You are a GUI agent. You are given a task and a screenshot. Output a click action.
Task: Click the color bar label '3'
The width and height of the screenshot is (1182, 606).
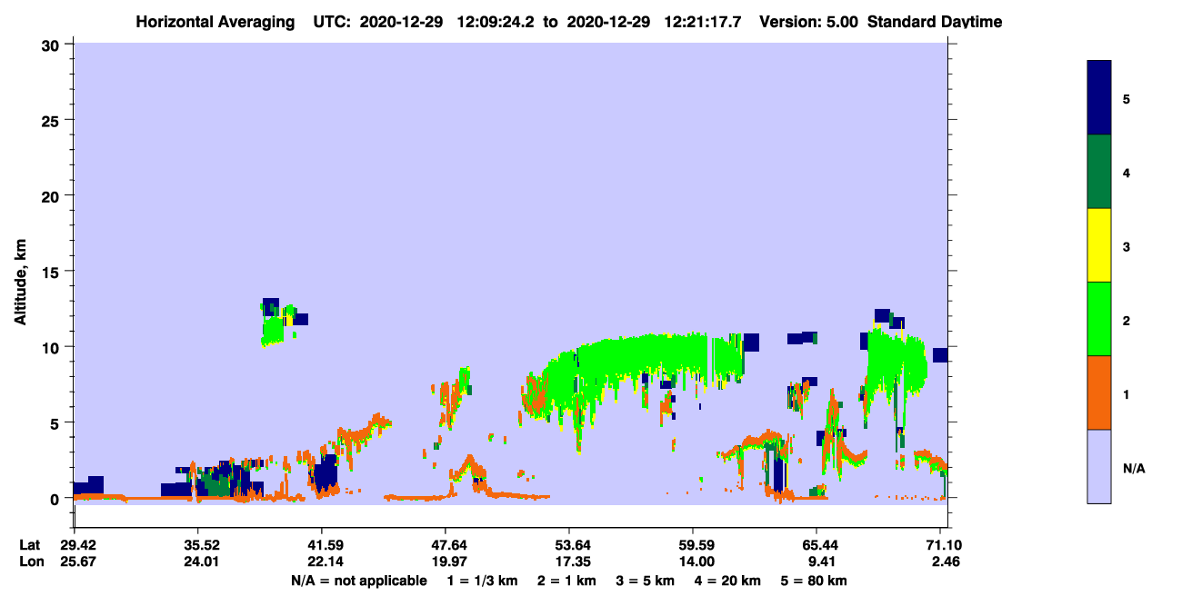click(x=1127, y=245)
